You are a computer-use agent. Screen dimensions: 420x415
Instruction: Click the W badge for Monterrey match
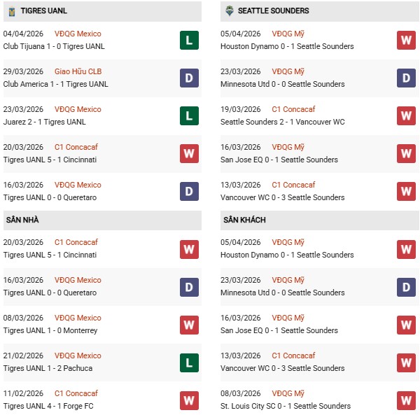point(189,324)
